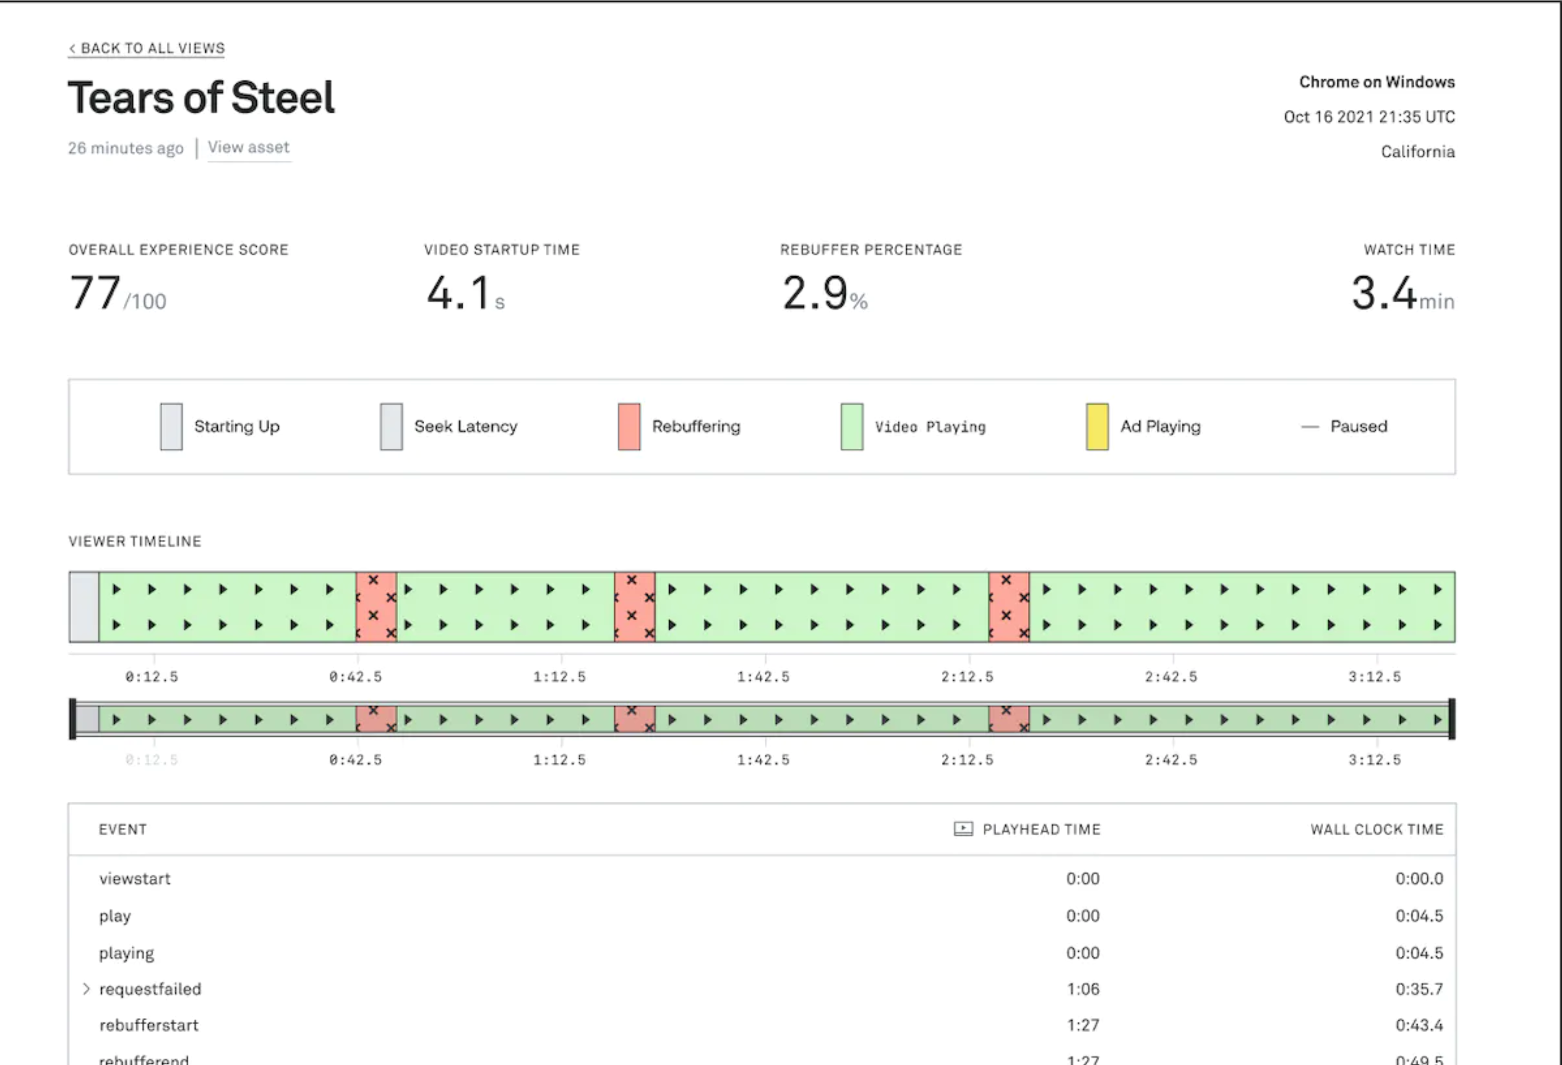Click the right timeline range handle
The height and width of the screenshot is (1065, 1562).
pos(1452,719)
